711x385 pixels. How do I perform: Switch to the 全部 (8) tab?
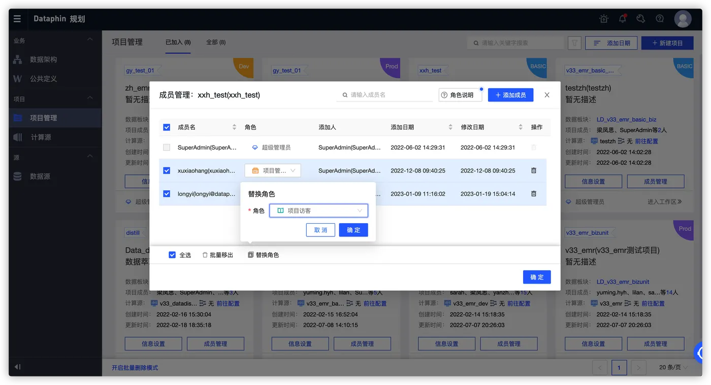point(215,42)
